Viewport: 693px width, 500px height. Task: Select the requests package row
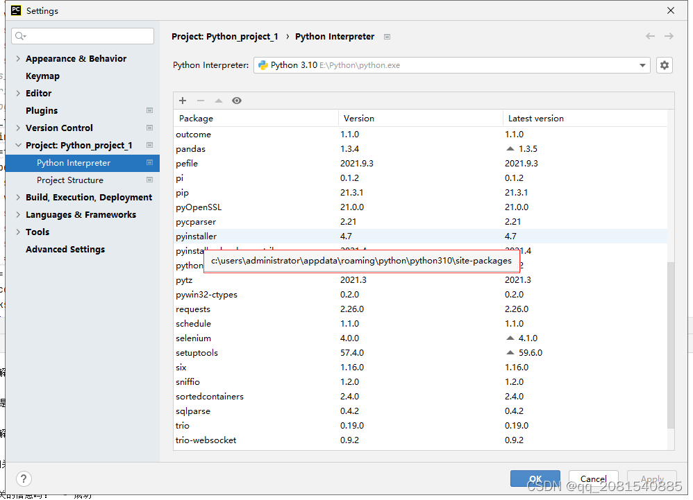(420, 309)
